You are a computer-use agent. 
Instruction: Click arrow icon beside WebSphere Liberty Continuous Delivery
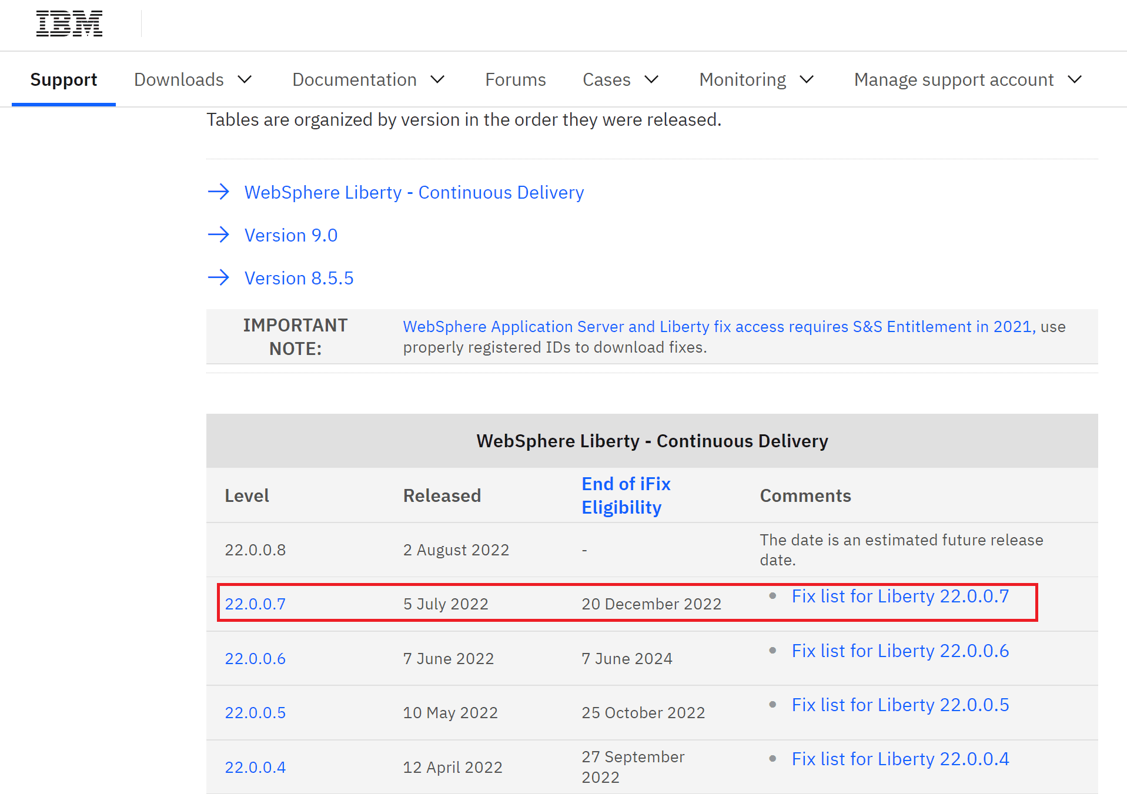[x=219, y=192]
